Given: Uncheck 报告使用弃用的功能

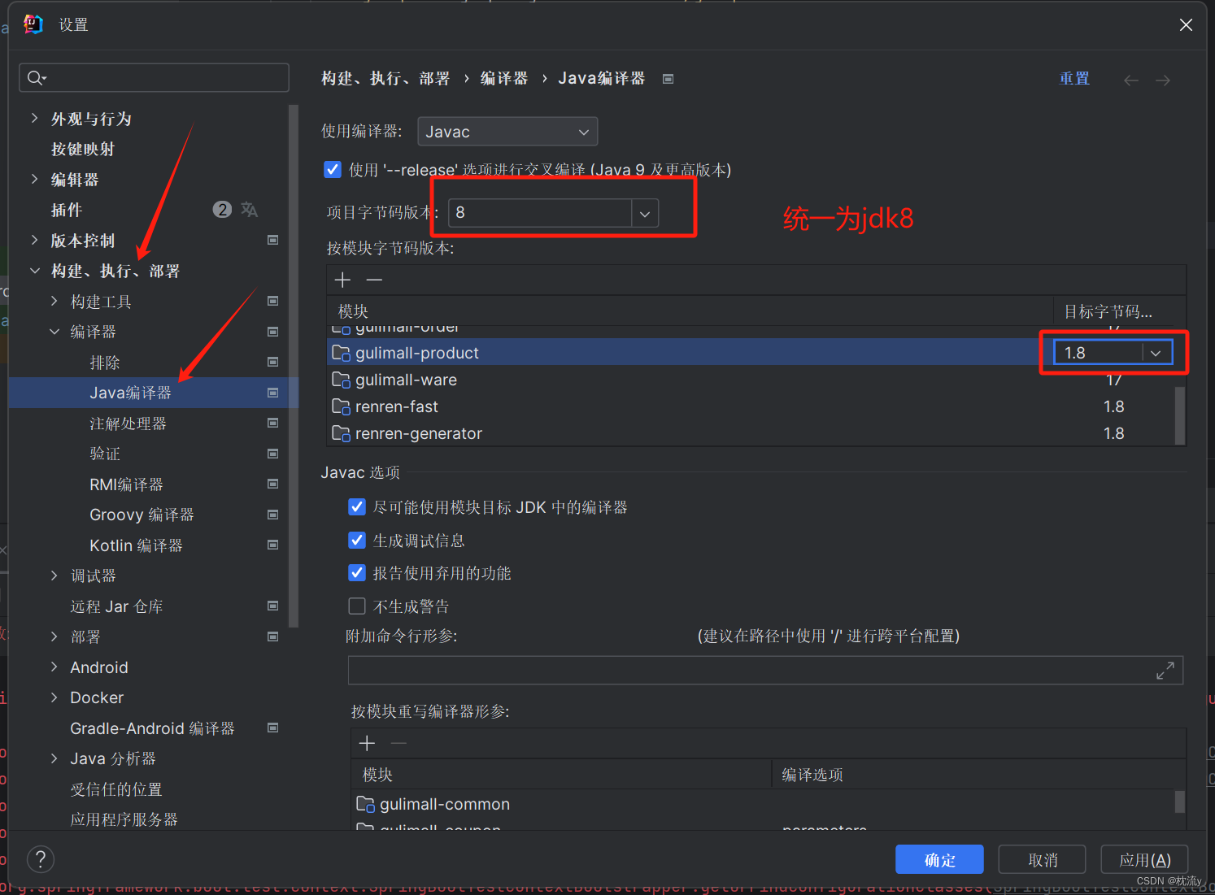Looking at the screenshot, I should pyautogui.click(x=356, y=572).
